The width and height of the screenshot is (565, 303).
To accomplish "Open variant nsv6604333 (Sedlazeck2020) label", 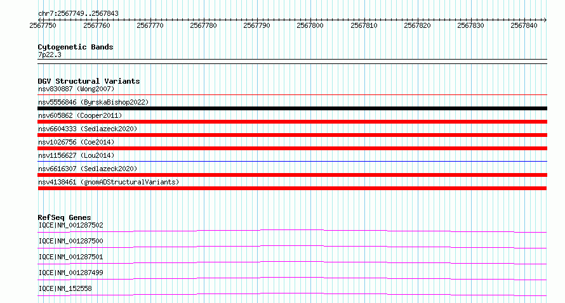I will (x=88, y=129).
